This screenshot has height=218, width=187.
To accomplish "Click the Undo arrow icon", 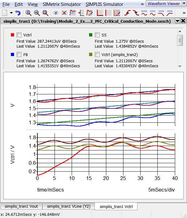I will coord(18,13).
